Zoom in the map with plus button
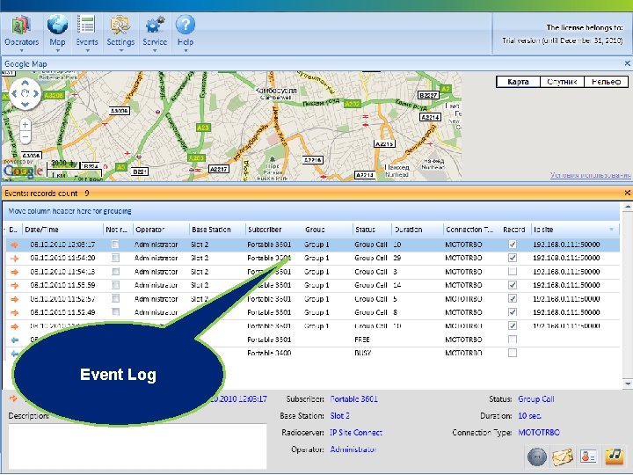 point(25,125)
